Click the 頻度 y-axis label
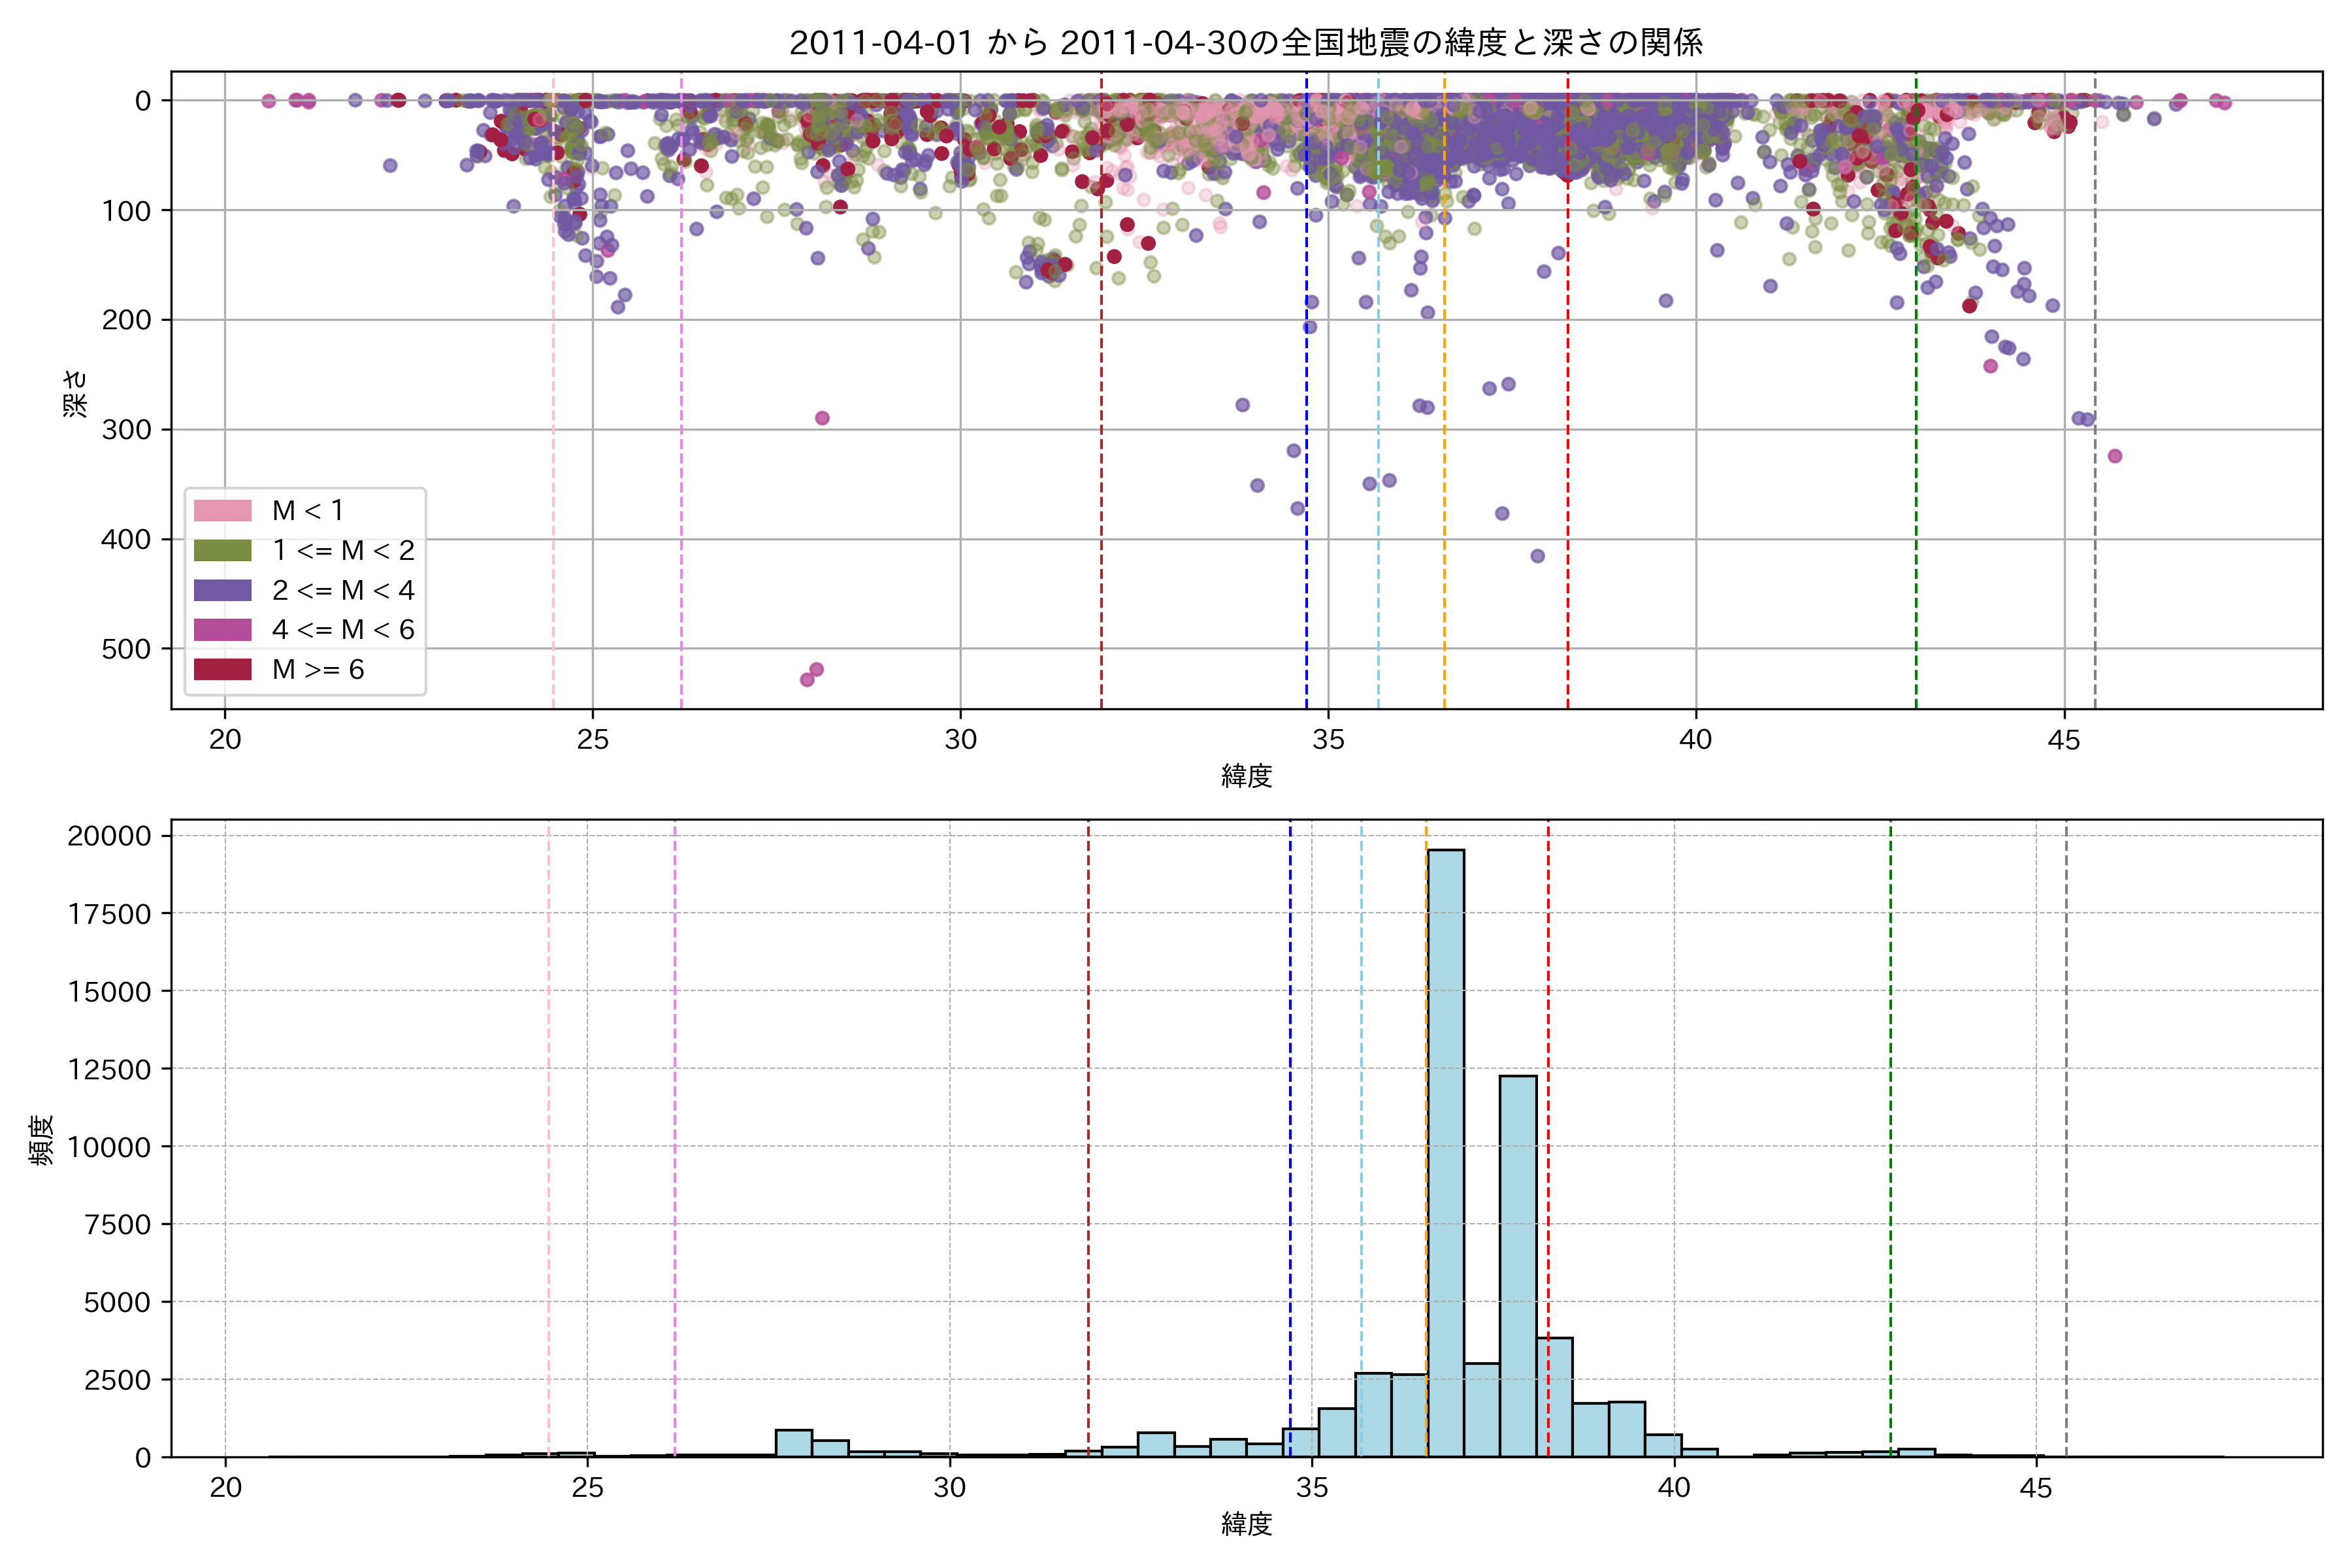The image size is (2352, 1568). pos(42,1140)
